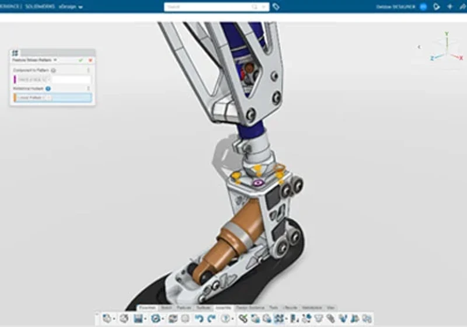467x327 pixels.
Task: Click the toolbar icon right after the Update dropdown
Action: (x=173, y=319)
